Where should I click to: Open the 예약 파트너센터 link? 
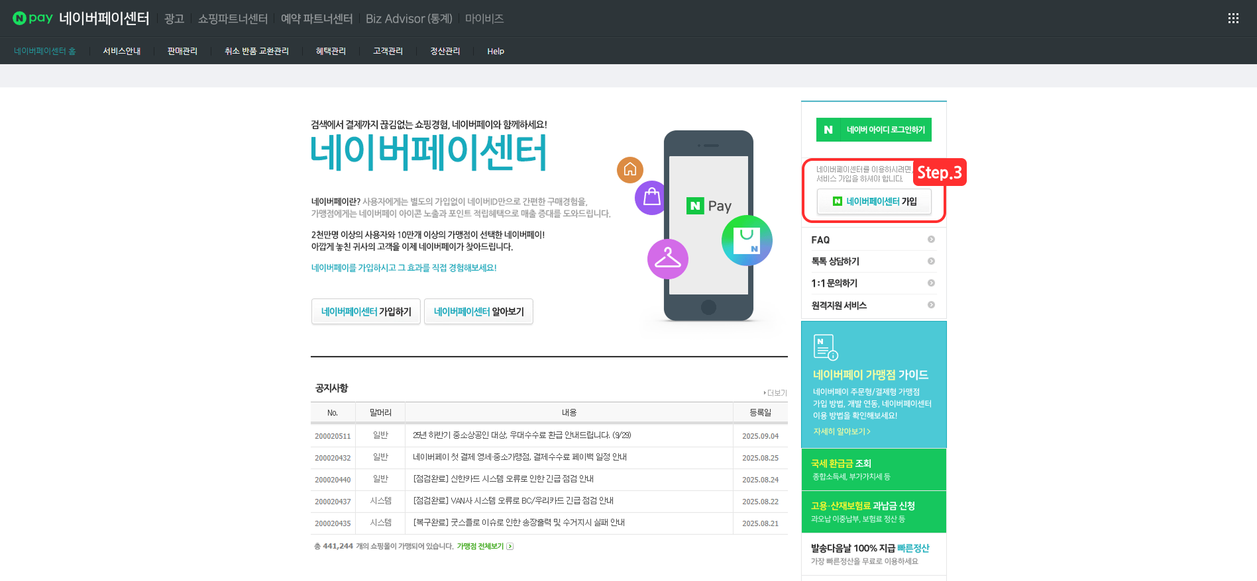317,19
